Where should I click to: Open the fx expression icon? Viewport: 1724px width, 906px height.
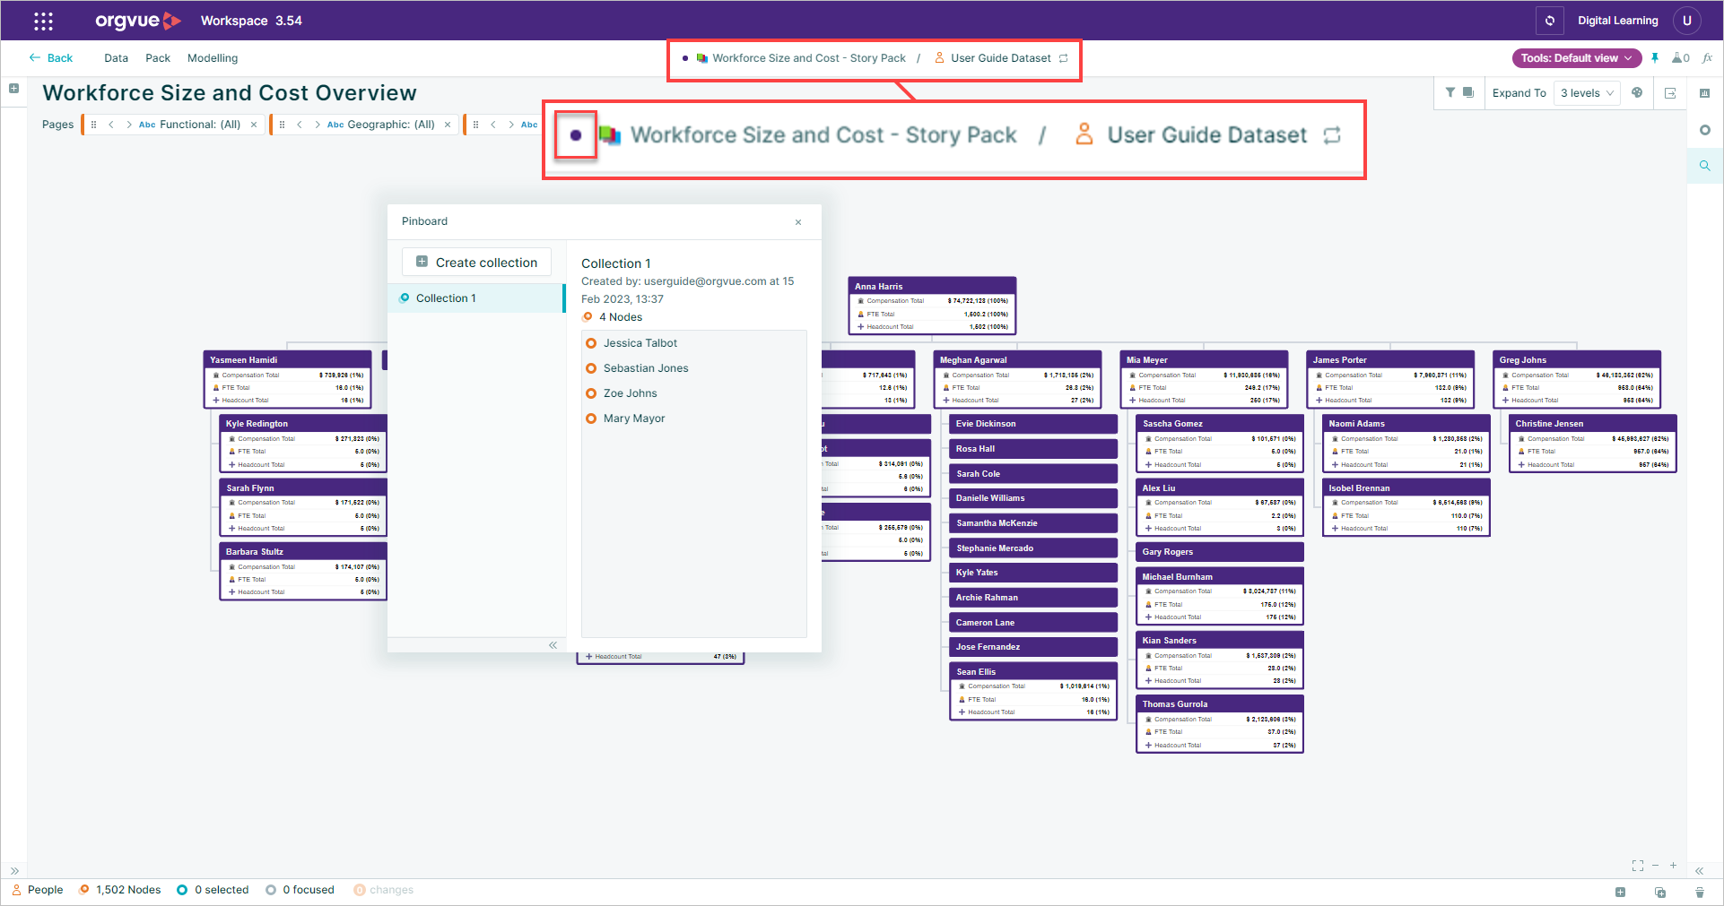coord(1707,58)
